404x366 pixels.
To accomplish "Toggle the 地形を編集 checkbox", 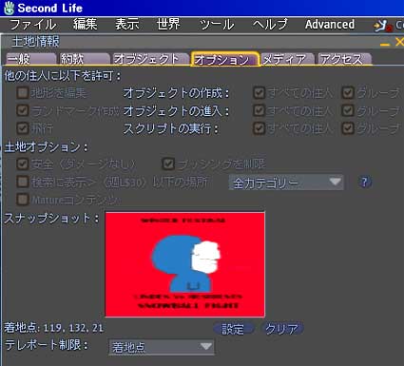I will (23, 93).
